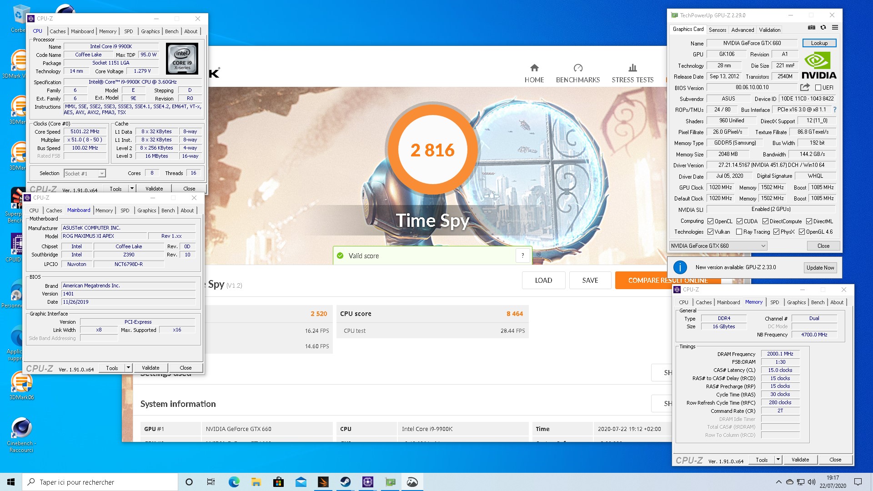873x491 pixels.
Task: Toggle the UEFI checkbox in GPU-Z
Action: point(818,88)
